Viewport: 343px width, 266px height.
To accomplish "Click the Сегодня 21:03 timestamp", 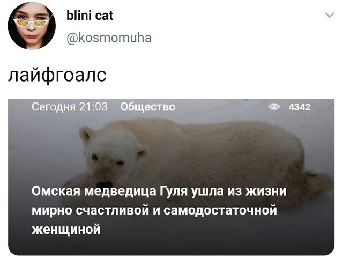I will [70, 107].
